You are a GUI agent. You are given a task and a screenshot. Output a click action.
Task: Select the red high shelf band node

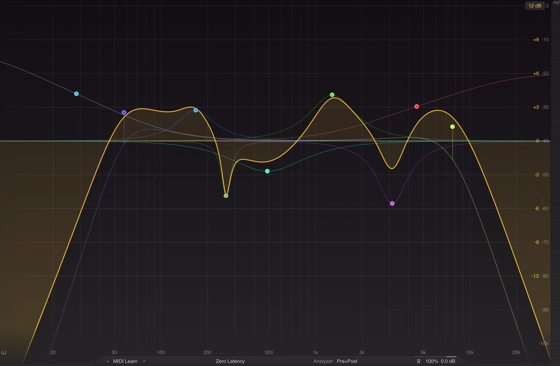click(x=417, y=106)
